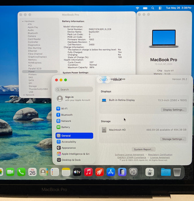Click the date and time in menu bar
This screenshot has height=201, width=194.
(179, 8)
